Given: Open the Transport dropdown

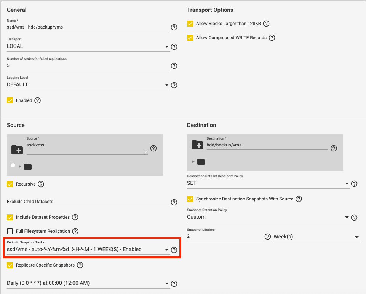Looking at the screenshot, I should 88,46.
